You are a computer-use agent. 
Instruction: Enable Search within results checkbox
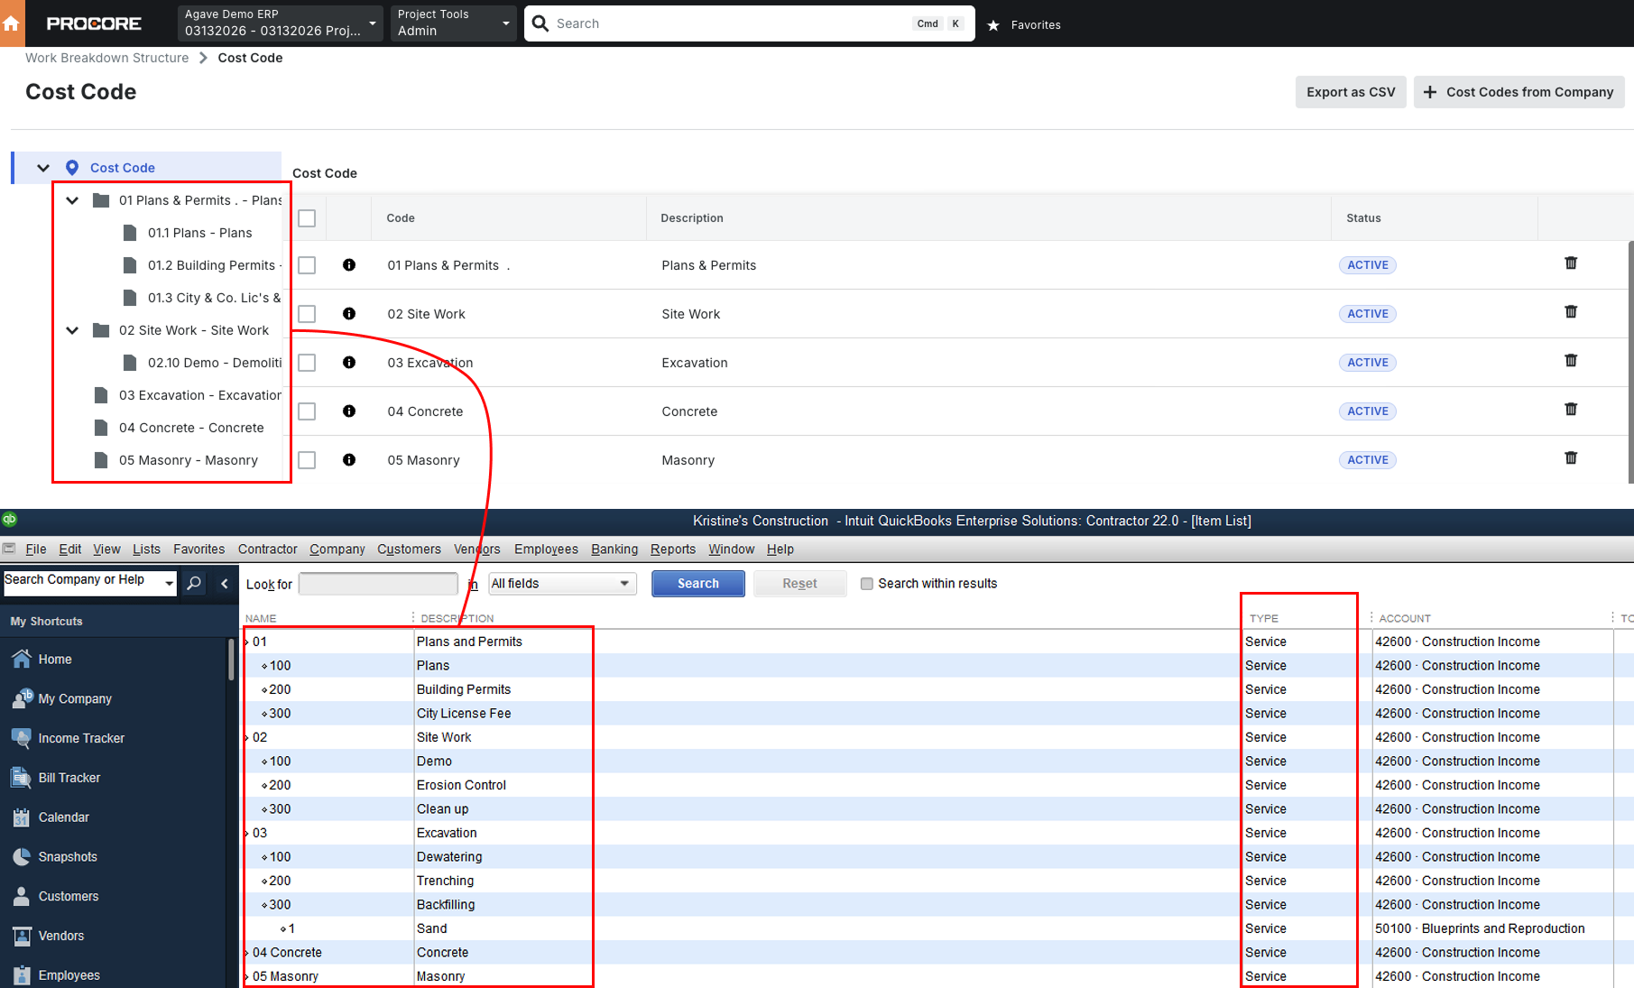(x=867, y=584)
